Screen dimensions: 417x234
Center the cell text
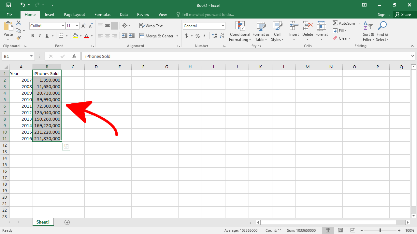107,36
